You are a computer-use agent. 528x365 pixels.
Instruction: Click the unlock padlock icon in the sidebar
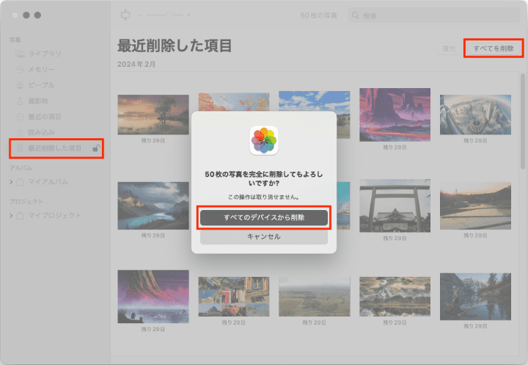pyautogui.click(x=96, y=148)
